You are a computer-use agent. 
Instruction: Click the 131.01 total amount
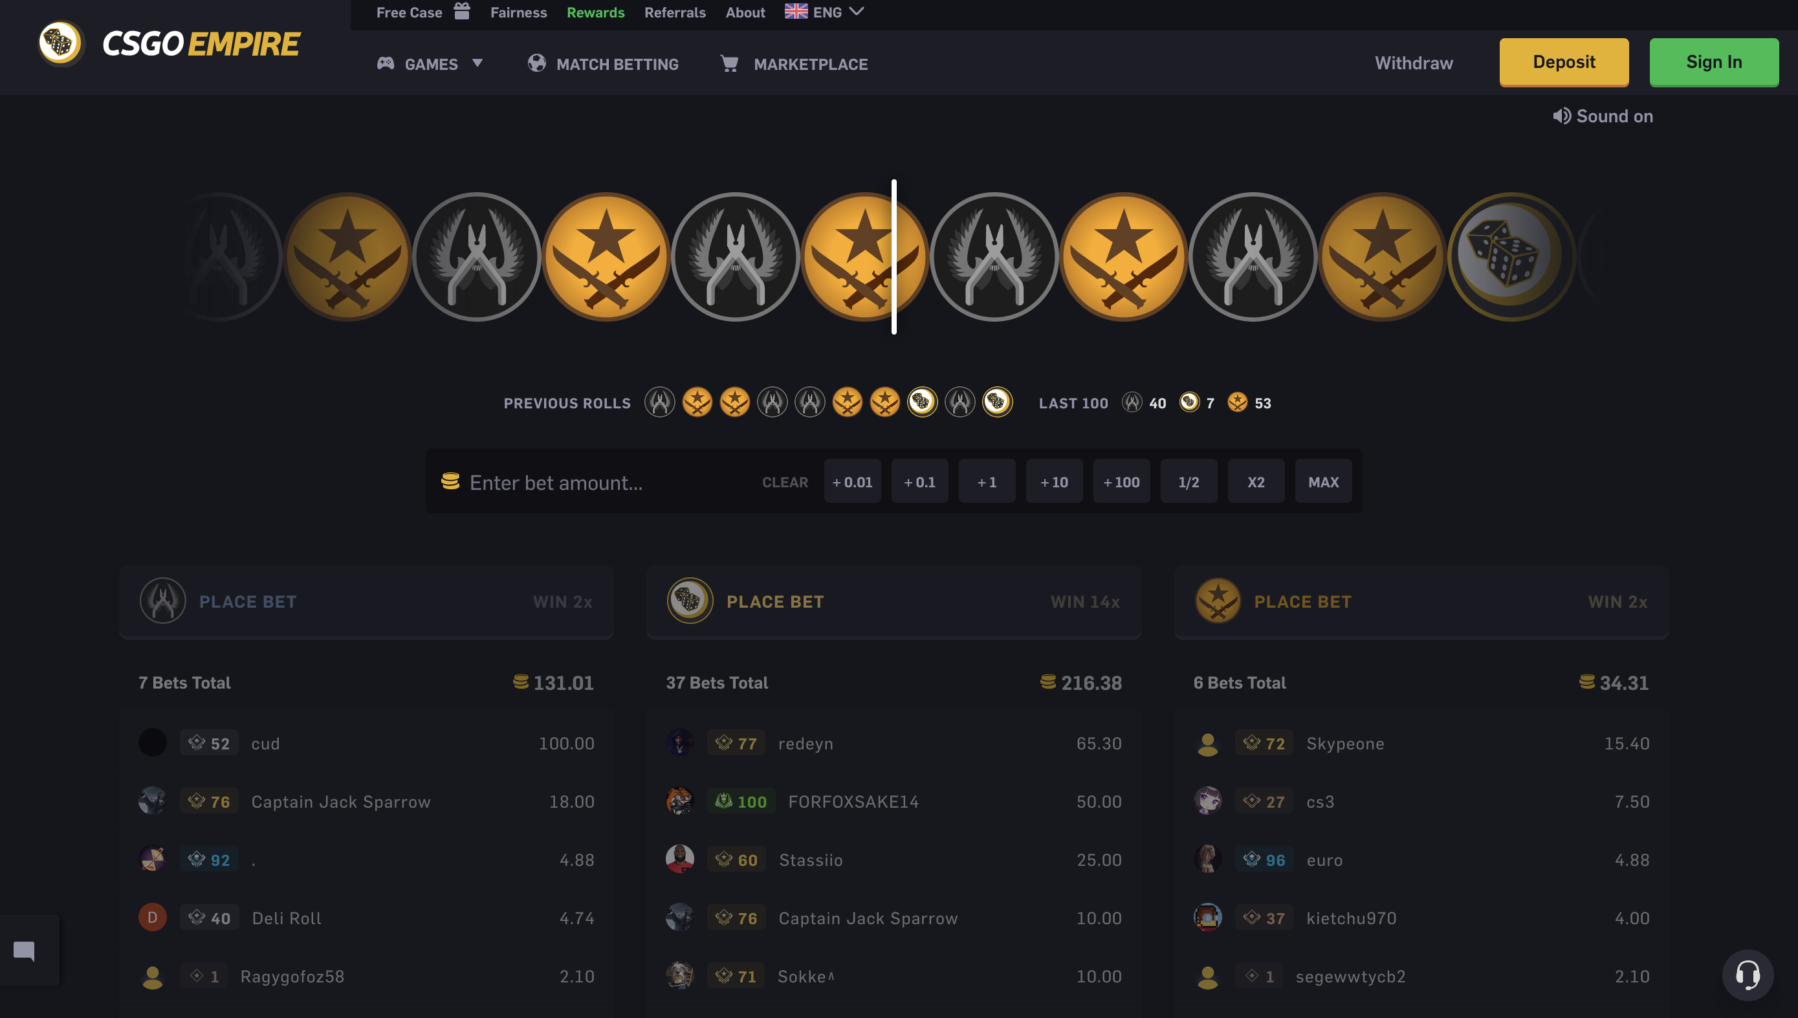pos(564,682)
